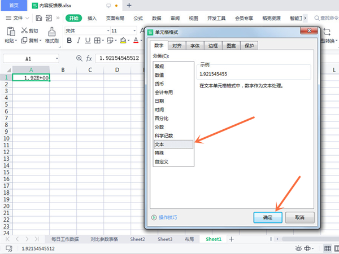Click the save icon in the quick toolbar
The width and height of the screenshot is (339, 254).
38,18
